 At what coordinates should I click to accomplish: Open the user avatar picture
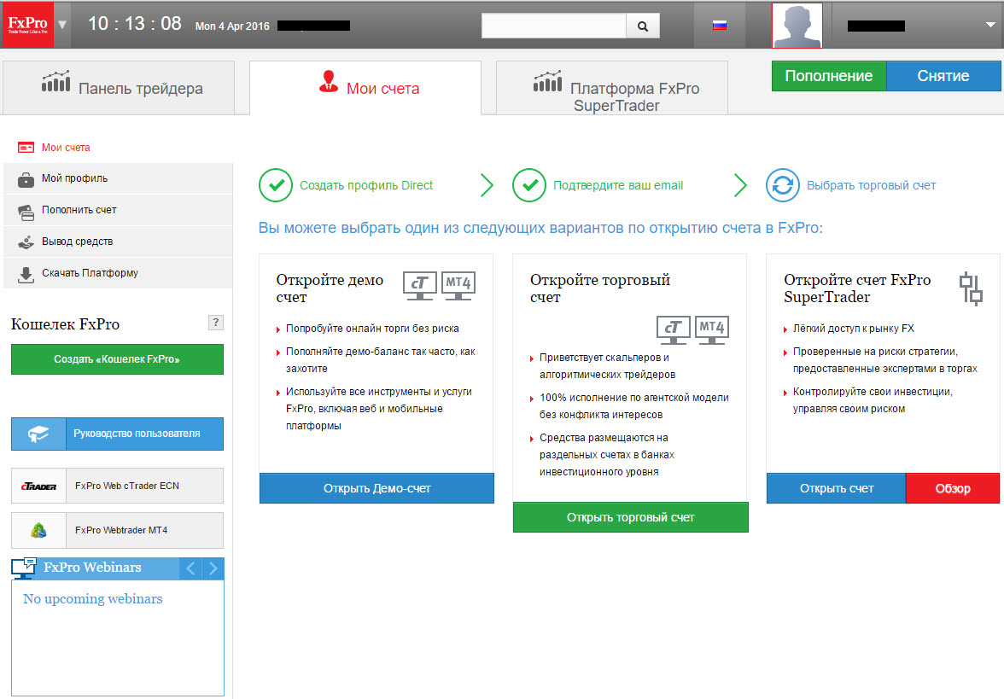click(x=797, y=25)
